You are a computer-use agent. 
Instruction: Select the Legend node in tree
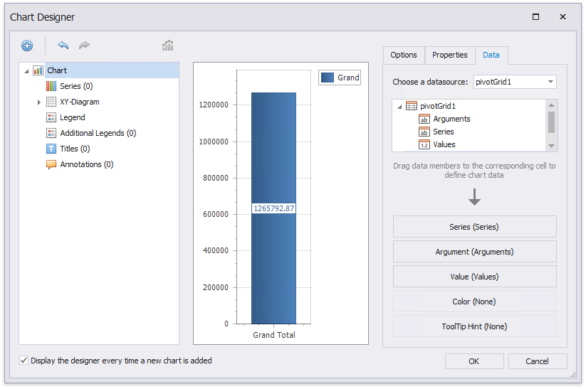[x=72, y=117]
